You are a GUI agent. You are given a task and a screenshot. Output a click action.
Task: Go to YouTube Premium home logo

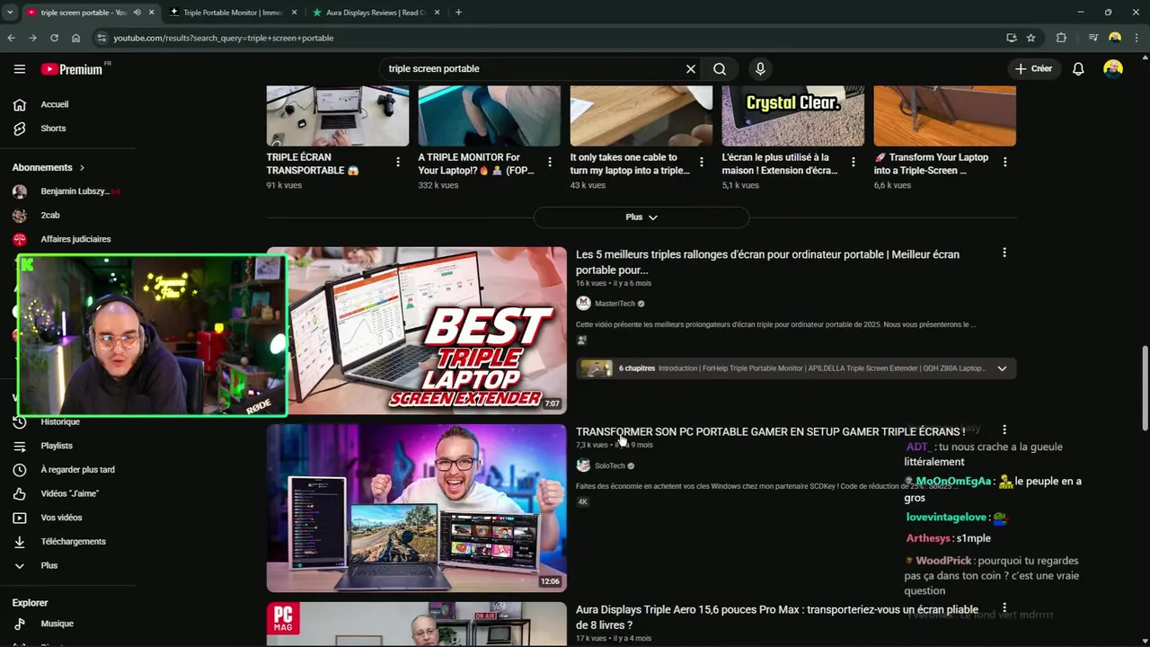coord(73,69)
